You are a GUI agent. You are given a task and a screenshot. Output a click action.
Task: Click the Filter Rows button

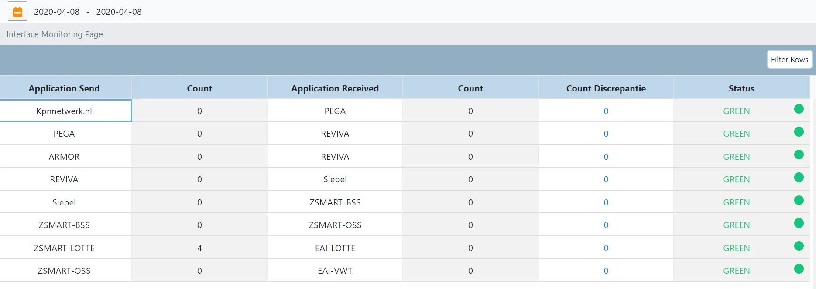(789, 60)
